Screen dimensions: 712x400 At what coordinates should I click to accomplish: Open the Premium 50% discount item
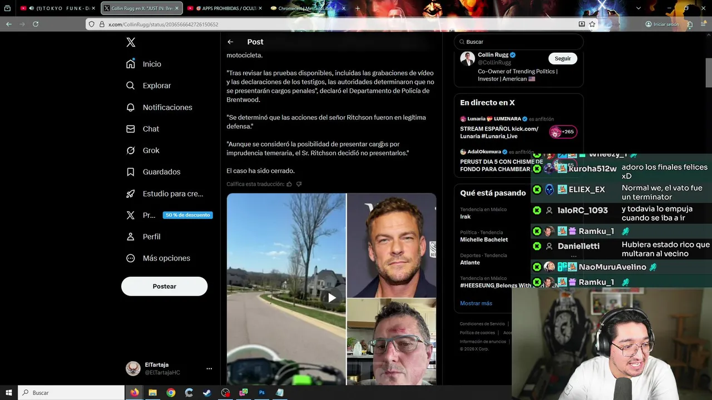click(169, 215)
